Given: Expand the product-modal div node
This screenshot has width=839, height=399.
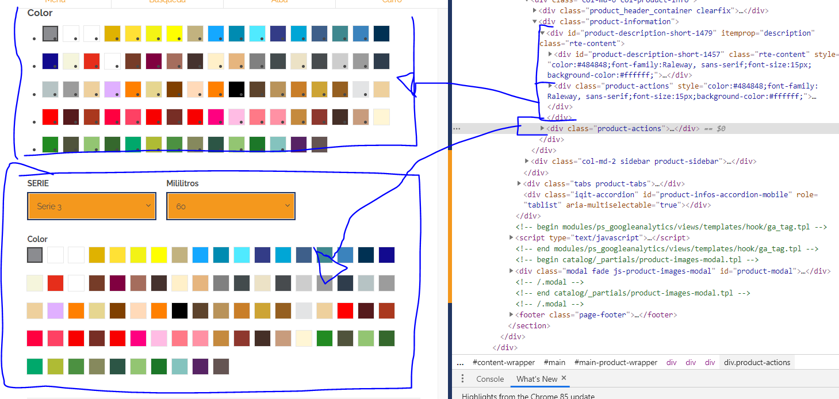Looking at the screenshot, I should pyautogui.click(x=511, y=271).
